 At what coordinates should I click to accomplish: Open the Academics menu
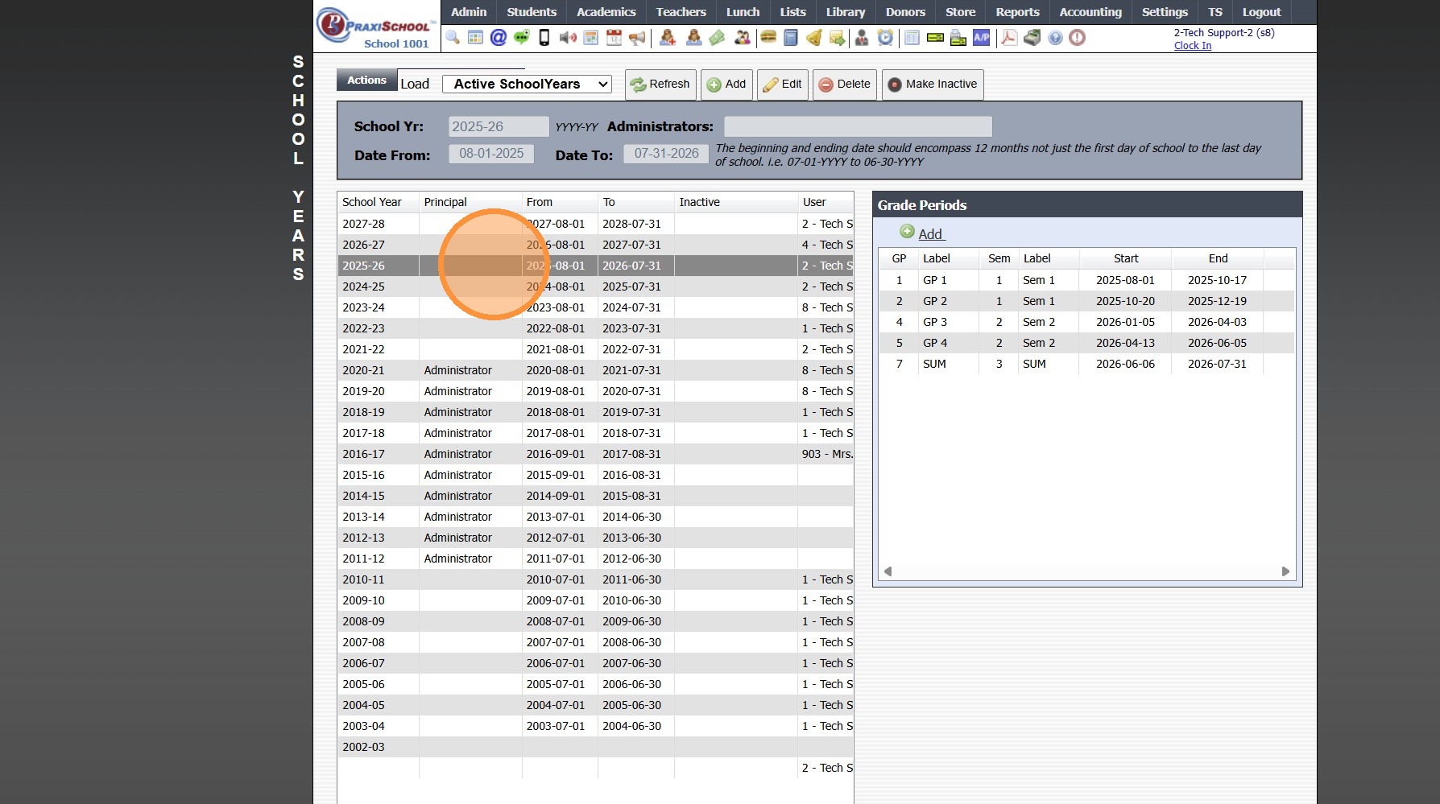tap(606, 12)
